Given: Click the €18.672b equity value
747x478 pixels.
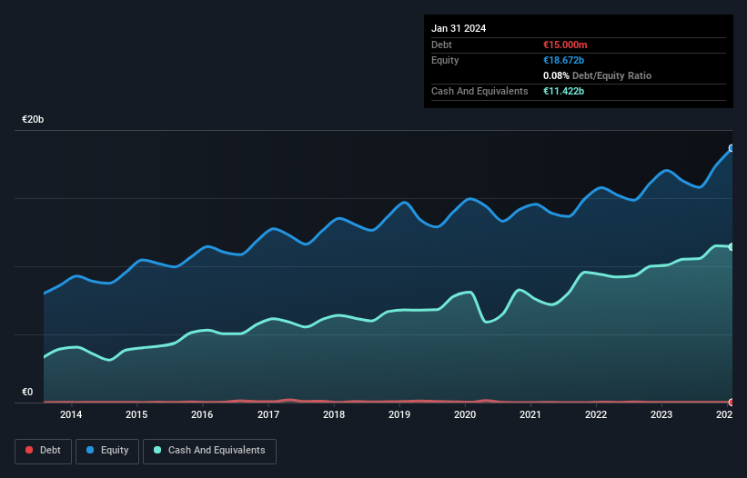Looking at the screenshot, I should coord(563,60).
